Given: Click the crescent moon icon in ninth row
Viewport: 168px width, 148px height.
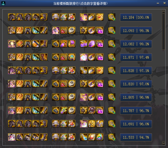Looking at the screenshot, I should coord(100,124).
